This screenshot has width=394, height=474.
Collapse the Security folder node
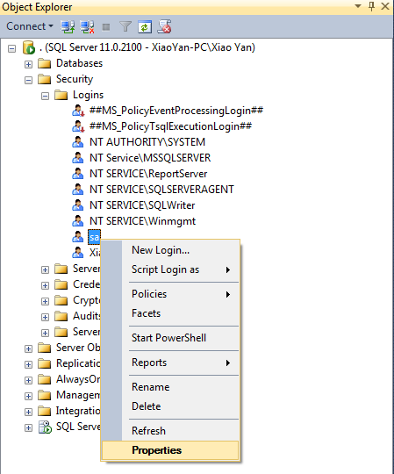click(x=28, y=80)
